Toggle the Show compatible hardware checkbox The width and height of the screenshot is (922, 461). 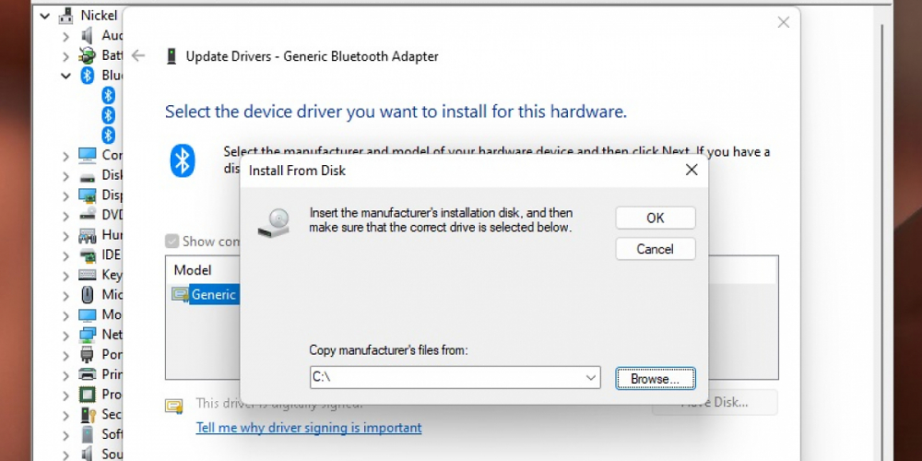171,241
